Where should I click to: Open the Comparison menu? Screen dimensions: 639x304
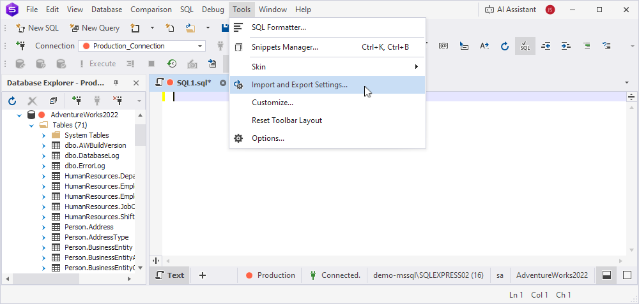[151, 10]
